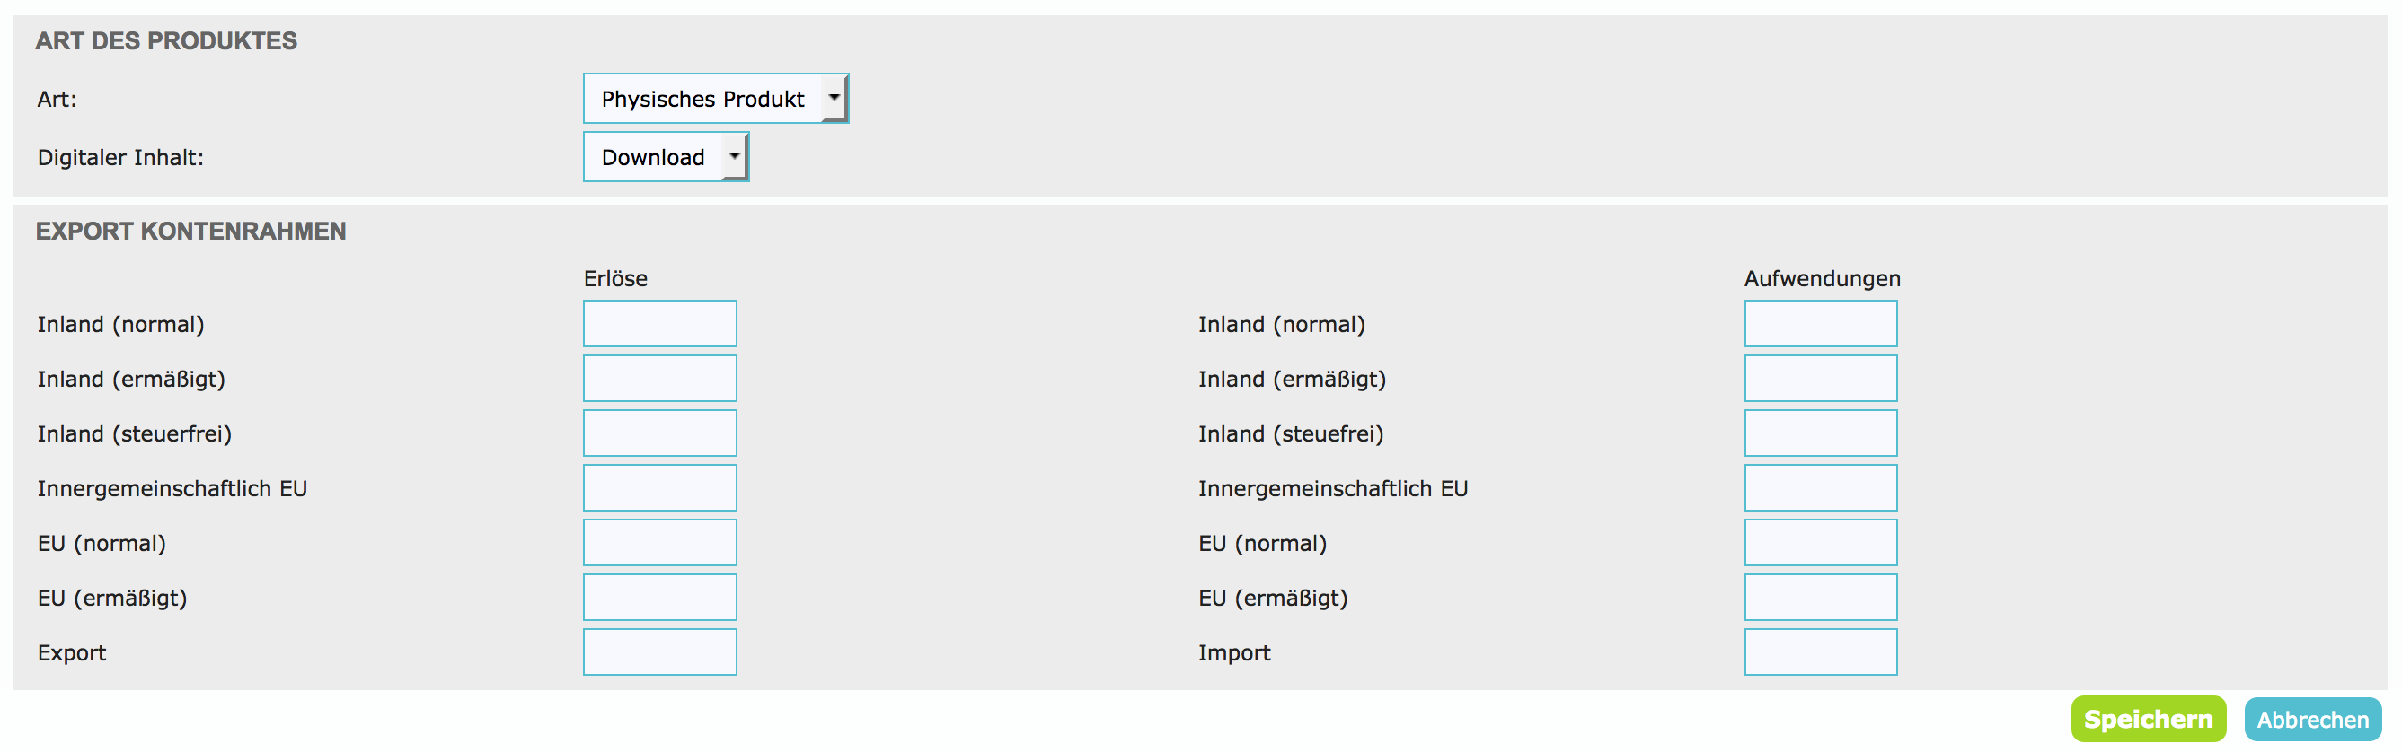Focus the Import account input field
The width and height of the screenshot is (2402, 752).
(1820, 652)
